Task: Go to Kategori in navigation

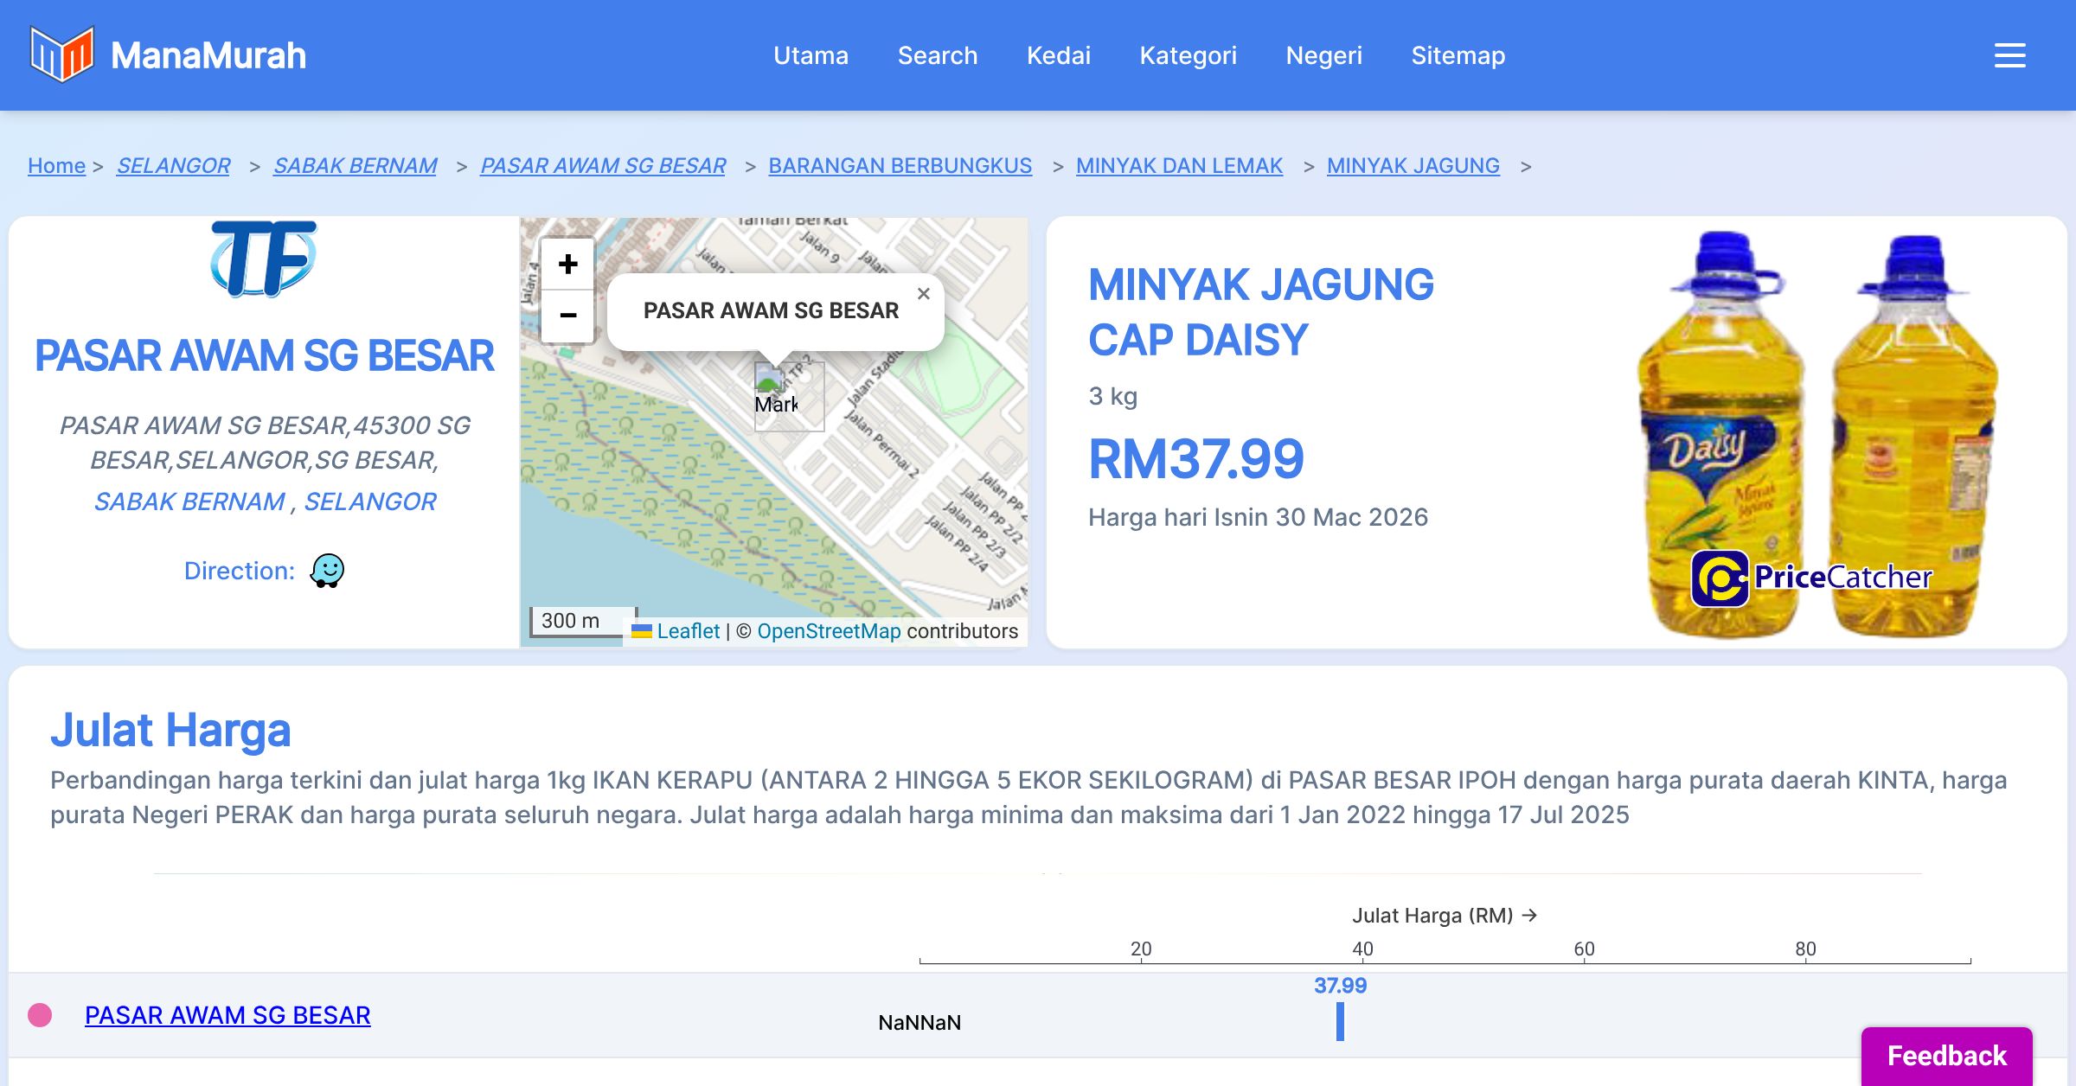Action: 1188,55
